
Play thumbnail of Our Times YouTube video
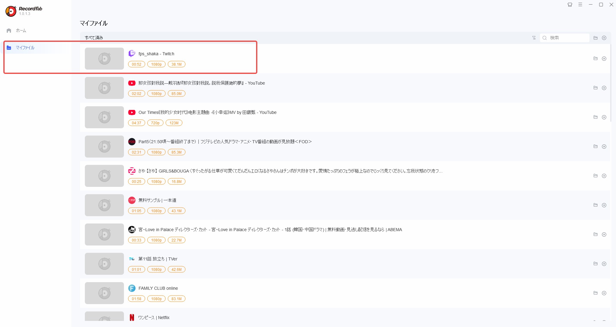104,117
